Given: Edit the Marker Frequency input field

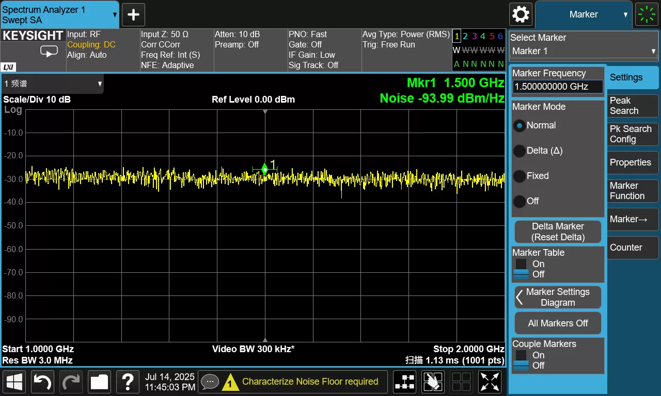Looking at the screenshot, I should [558, 87].
